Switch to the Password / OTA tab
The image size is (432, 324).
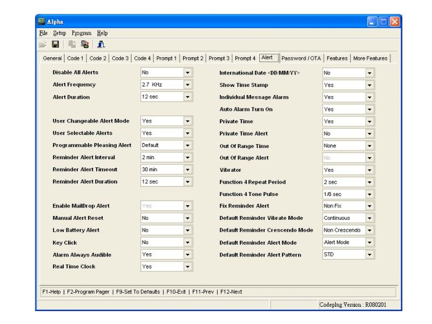[301, 58]
